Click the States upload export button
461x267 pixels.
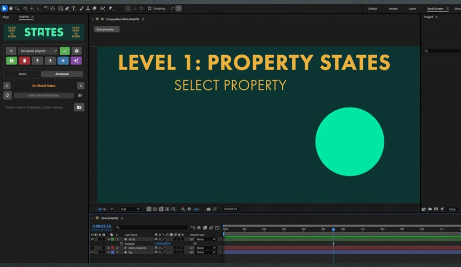[50, 61]
